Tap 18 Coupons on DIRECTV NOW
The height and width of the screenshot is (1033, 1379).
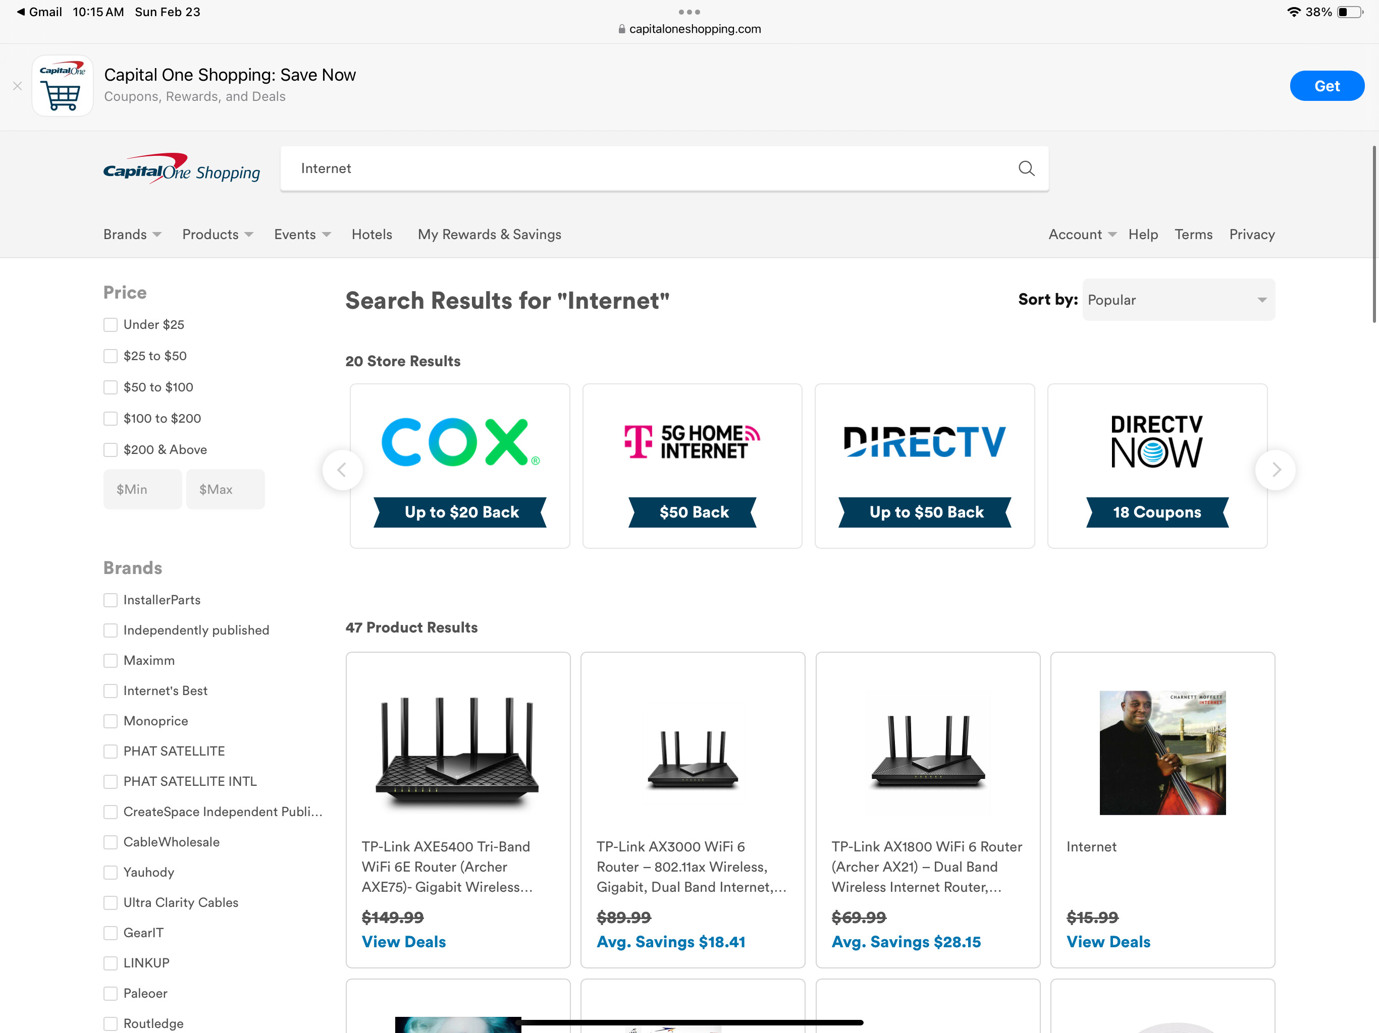[1157, 512]
